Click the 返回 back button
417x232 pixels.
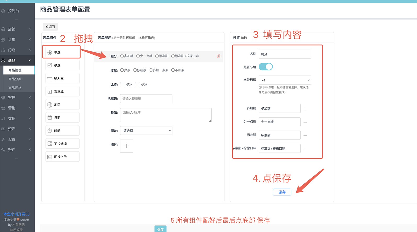[50, 27]
